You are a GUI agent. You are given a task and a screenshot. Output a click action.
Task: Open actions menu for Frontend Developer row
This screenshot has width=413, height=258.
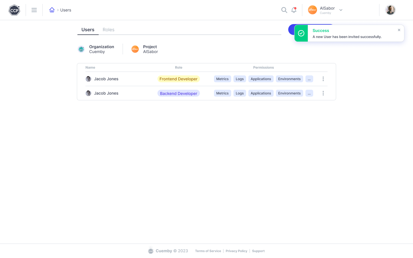[x=323, y=79]
